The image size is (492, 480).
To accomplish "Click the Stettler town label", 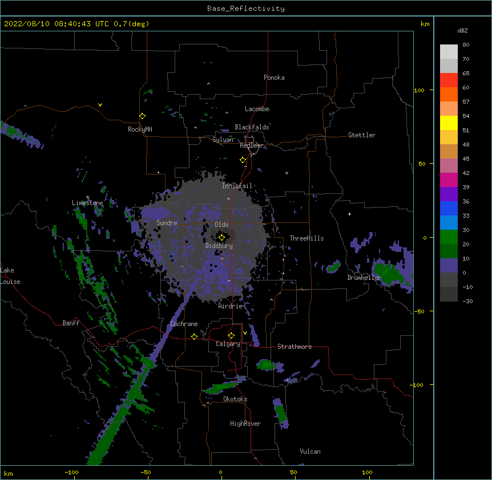I will 362,135.
